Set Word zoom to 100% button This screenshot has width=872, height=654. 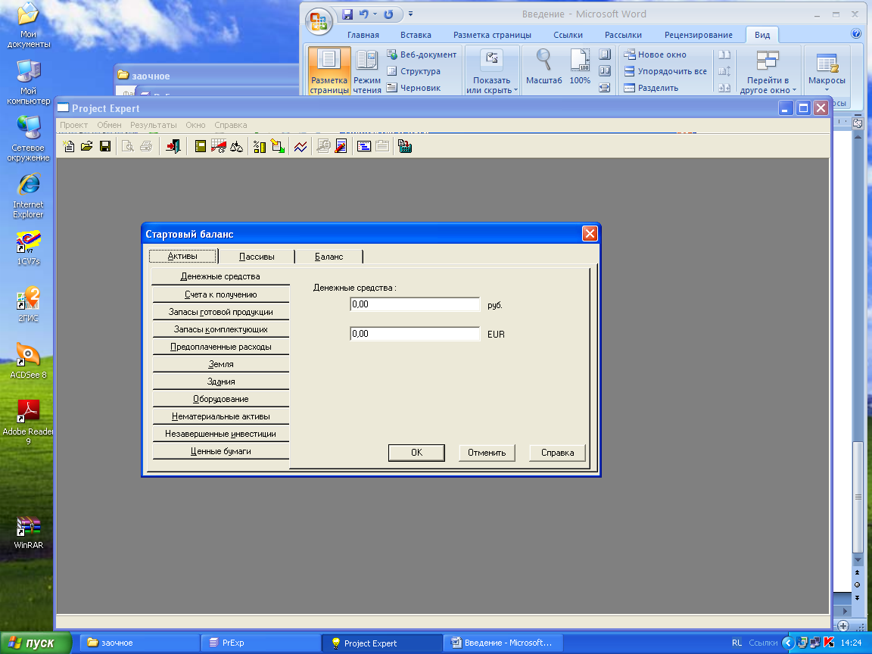580,67
